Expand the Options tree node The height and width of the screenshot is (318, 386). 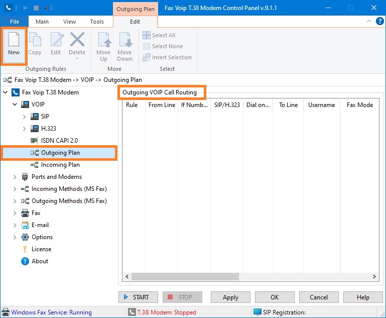(x=15, y=237)
